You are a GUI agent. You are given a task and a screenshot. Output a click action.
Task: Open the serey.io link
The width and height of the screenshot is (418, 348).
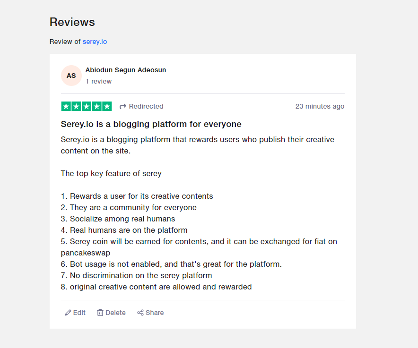(x=95, y=42)
